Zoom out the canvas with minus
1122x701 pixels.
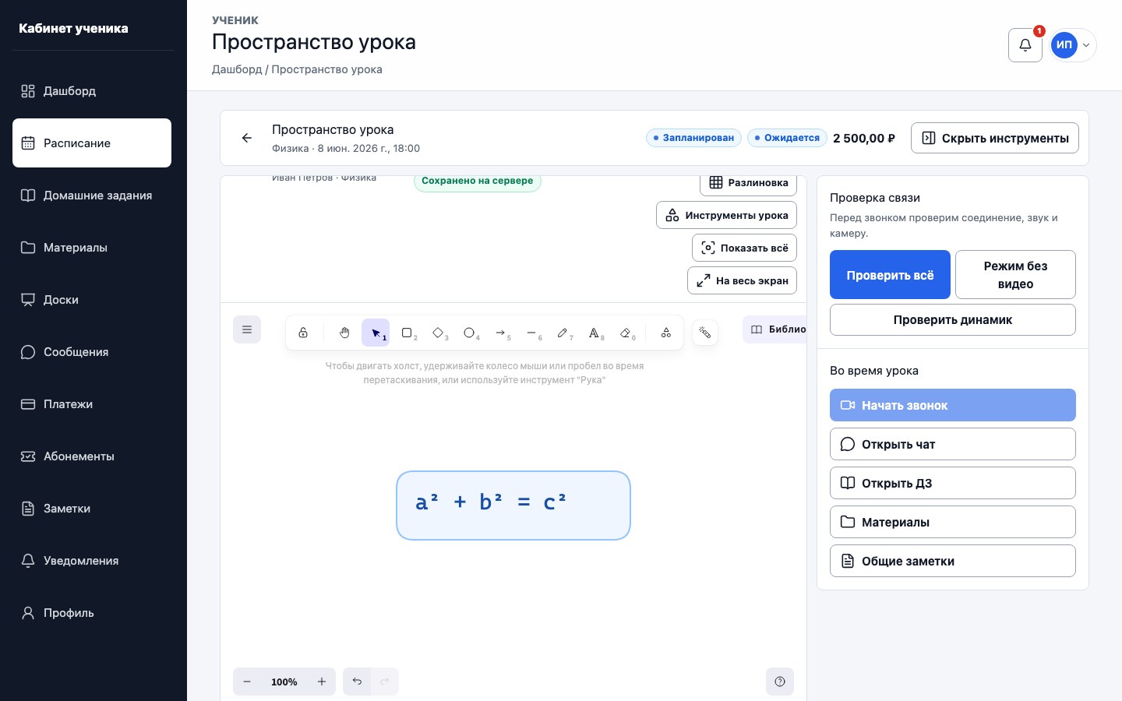pyautogui.click(x=247, y=682)
